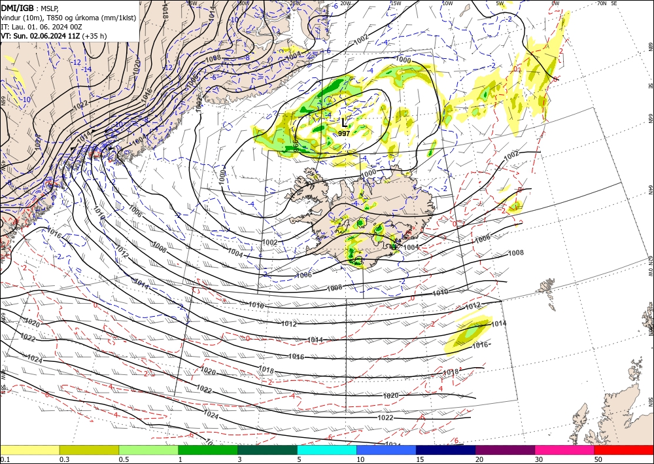Click the navy 15–20 legend swatch

(446, 450)
